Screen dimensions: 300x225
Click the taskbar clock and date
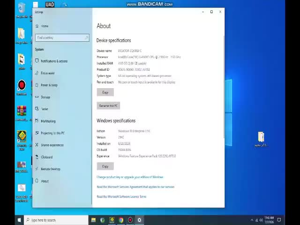(269, 220)
